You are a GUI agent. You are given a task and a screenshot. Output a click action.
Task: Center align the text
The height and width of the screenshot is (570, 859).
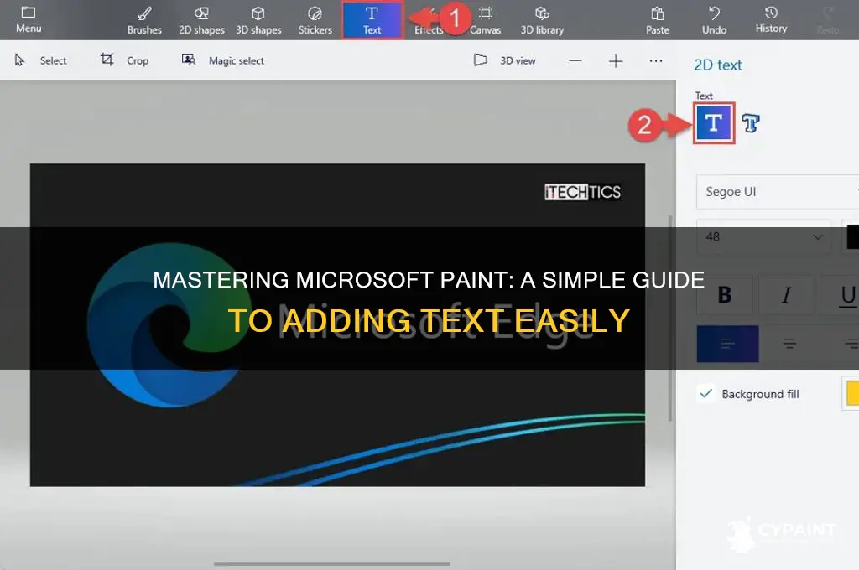click(x=789, y=344)
